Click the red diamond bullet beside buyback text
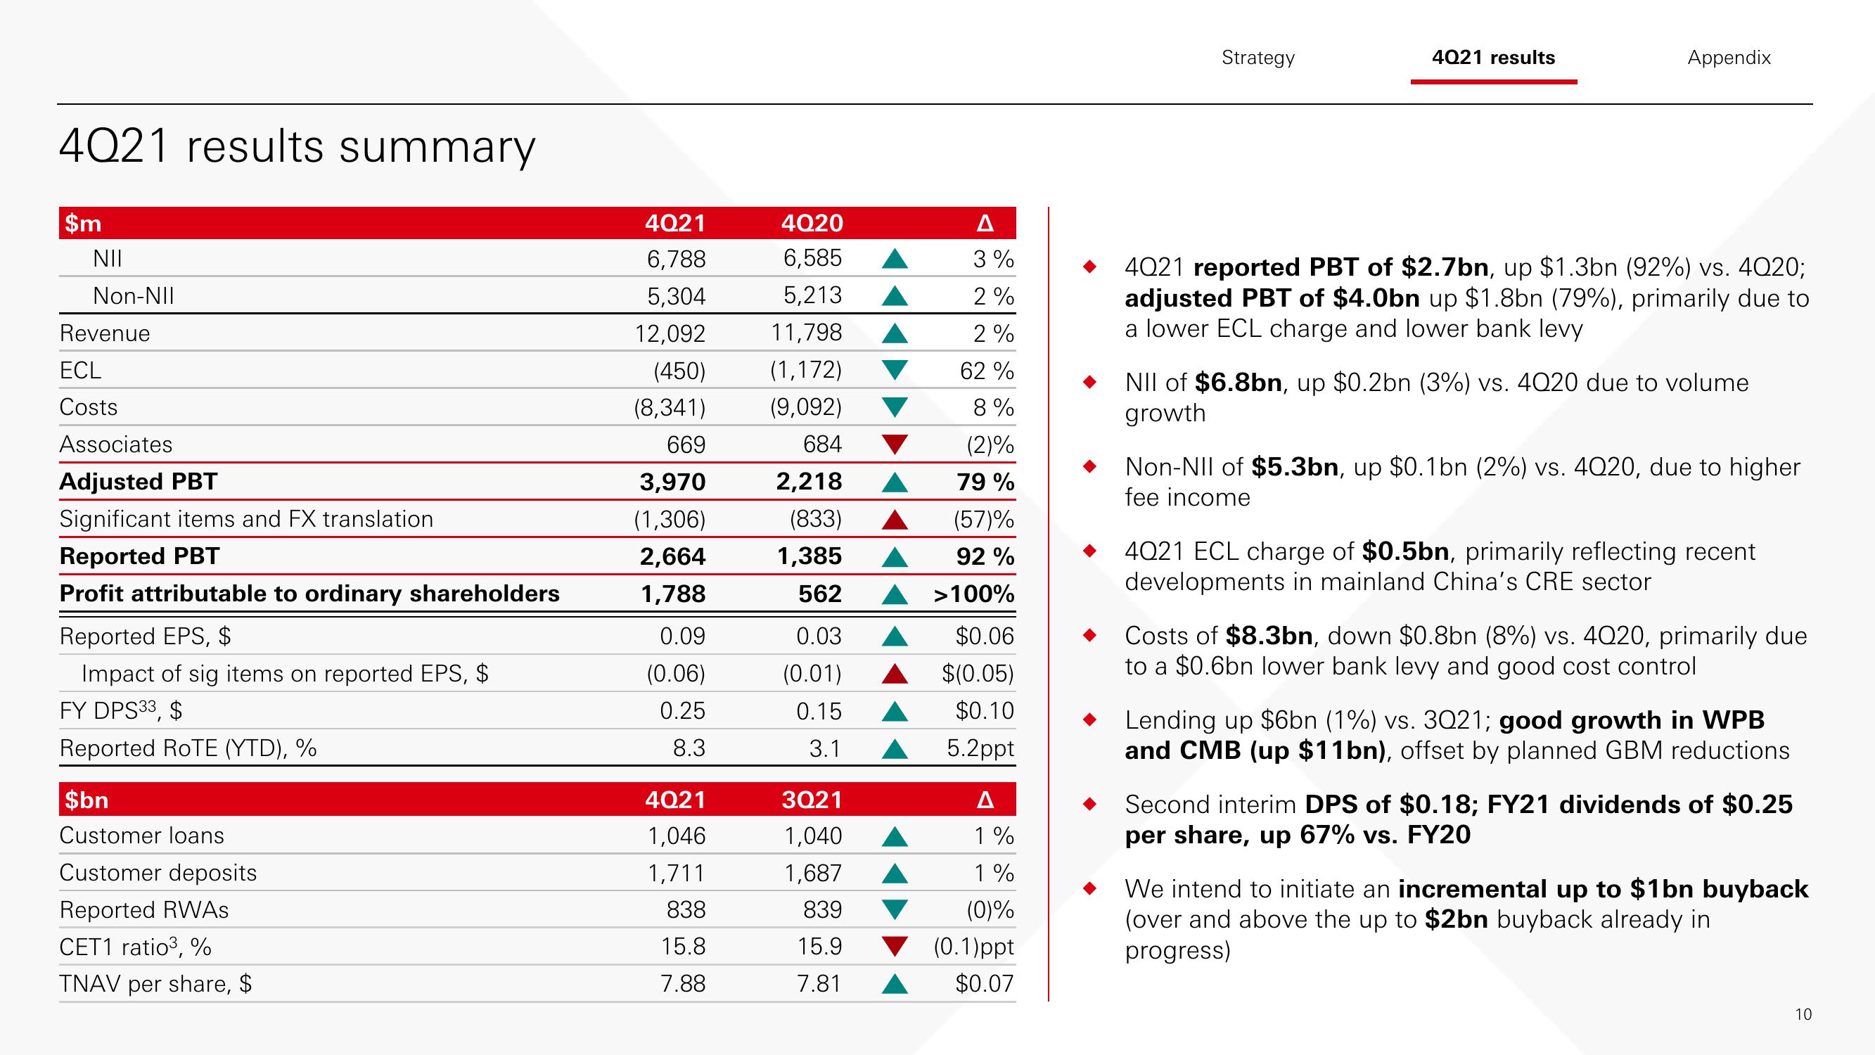Image resolution: width=1875 pixels, height=1055 pixels. point(1089,888)
